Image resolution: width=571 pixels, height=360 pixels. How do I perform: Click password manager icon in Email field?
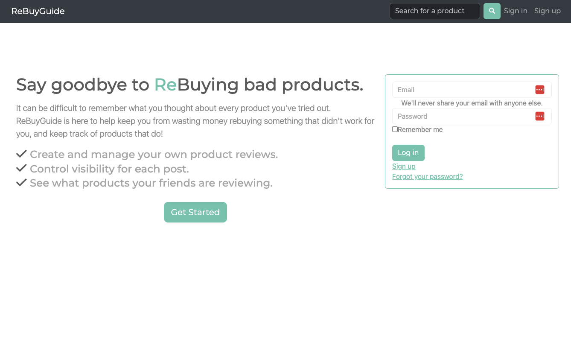click(540, 90)
